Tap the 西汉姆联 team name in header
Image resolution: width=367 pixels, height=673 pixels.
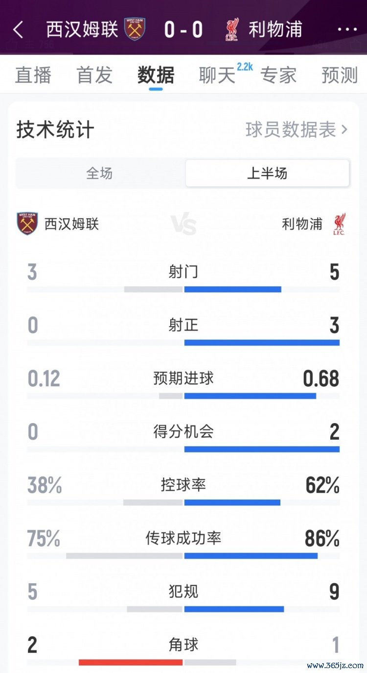pos(82,29)
